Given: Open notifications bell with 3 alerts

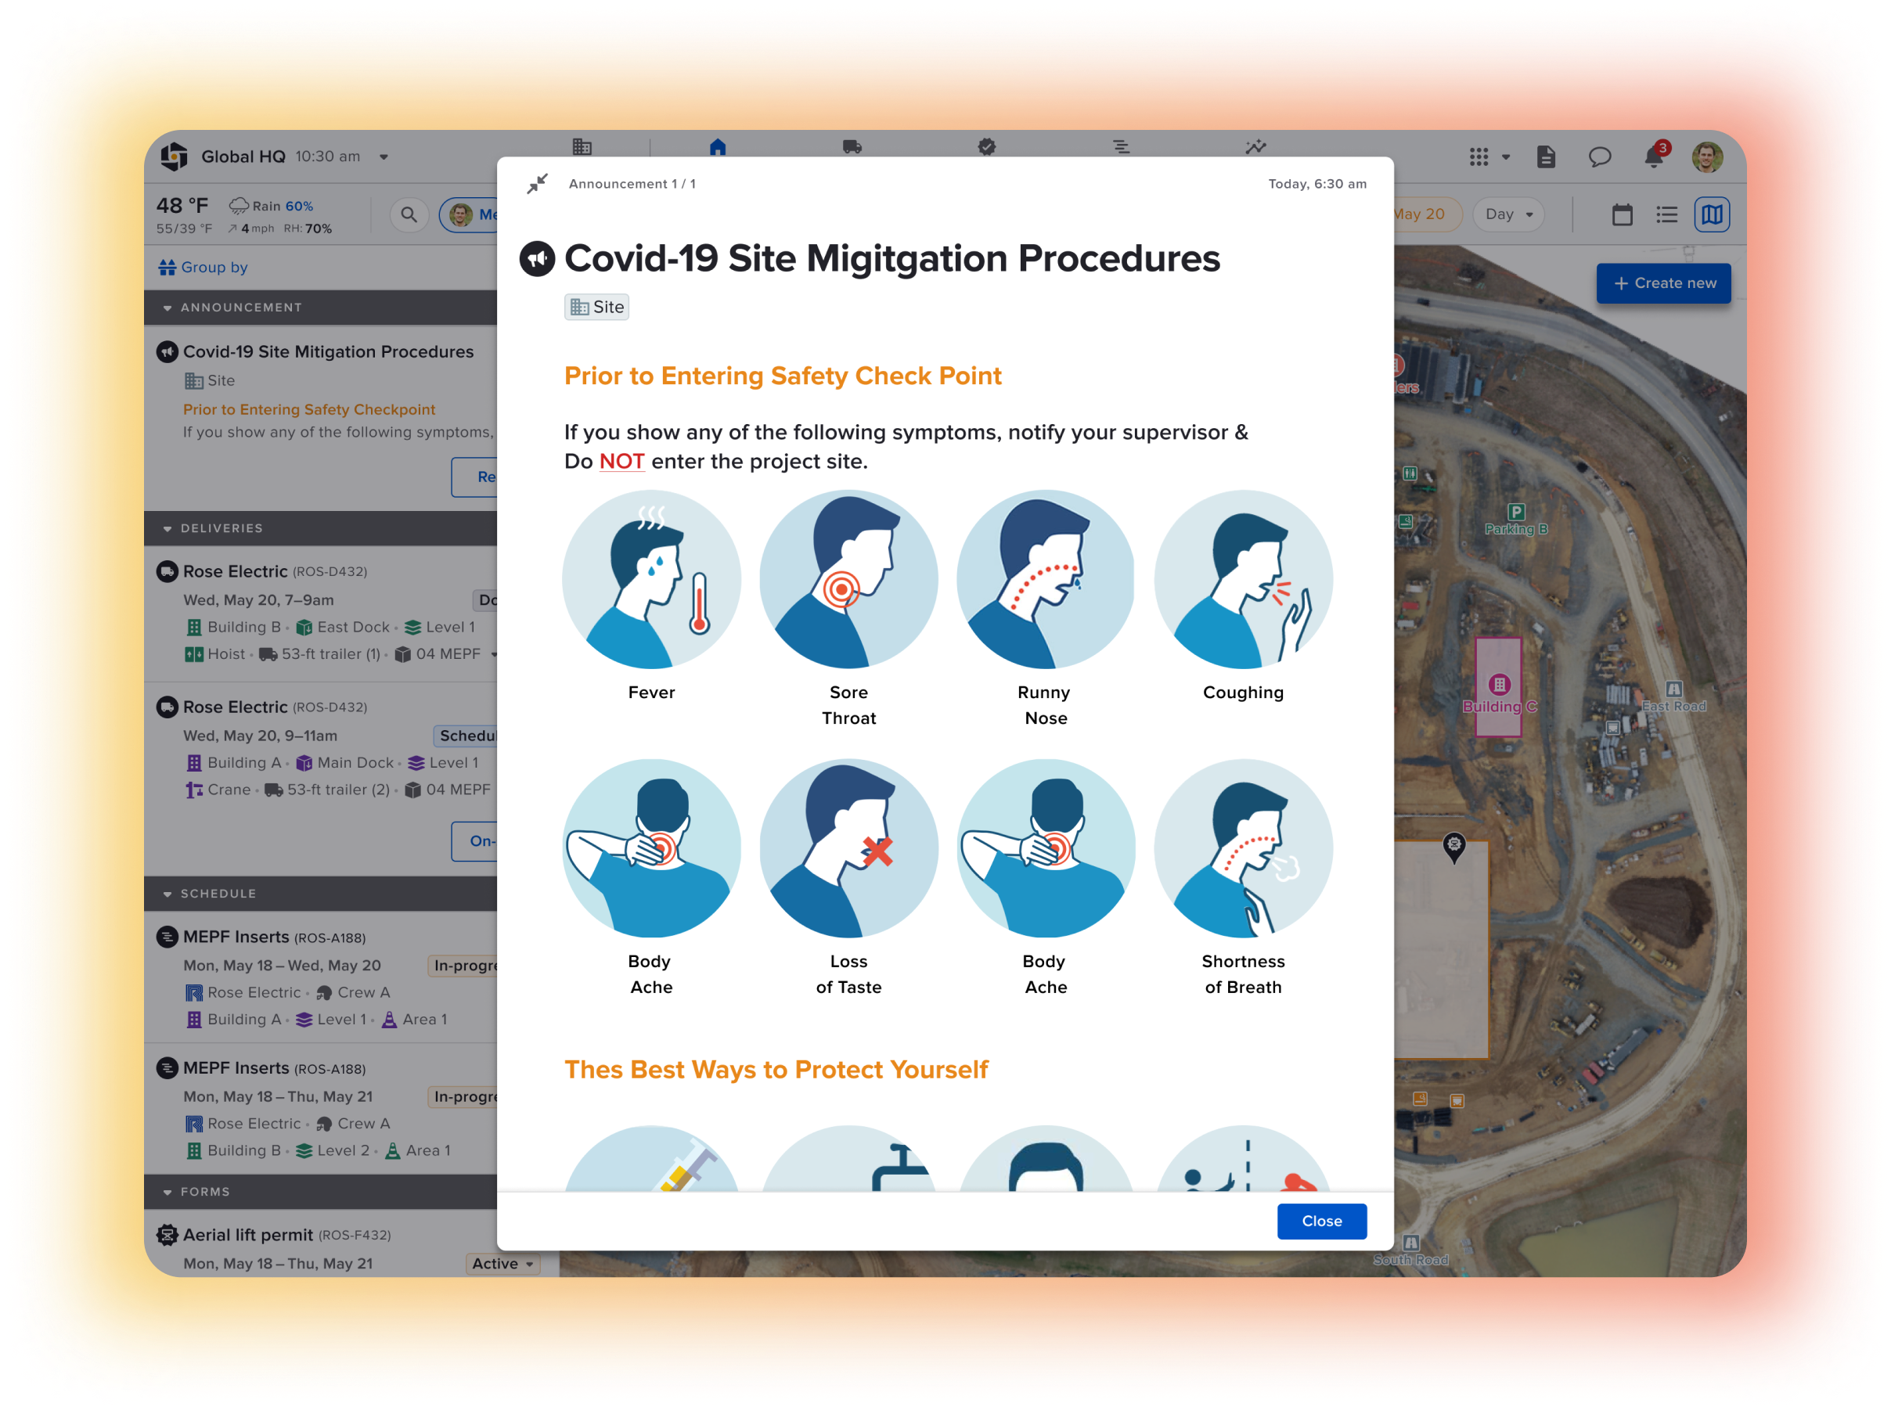Looking at the screenshot, I should [1654, 155].
